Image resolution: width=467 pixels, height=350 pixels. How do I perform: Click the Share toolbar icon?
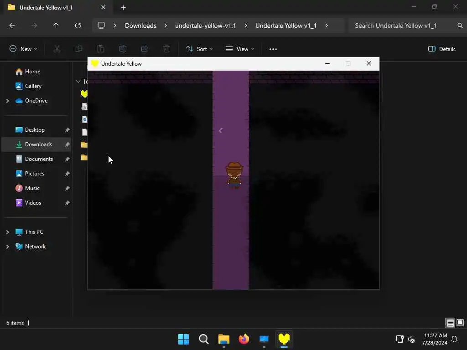(x=145, y=49)
